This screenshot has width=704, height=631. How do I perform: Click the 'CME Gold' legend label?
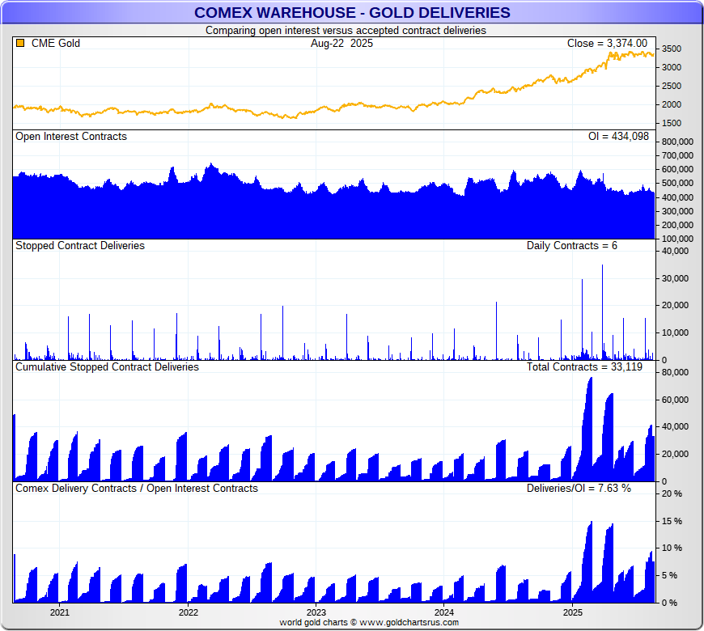(x=56, y=43)
